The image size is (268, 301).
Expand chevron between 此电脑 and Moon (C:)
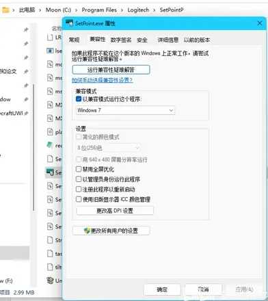tap(40, 10)
